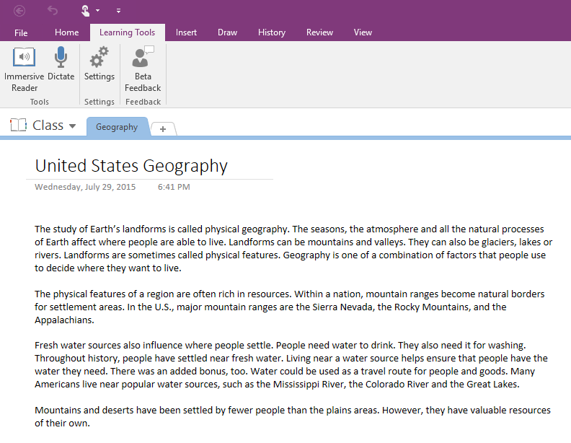The height and width of the screenshot is (443, 571).
Task: Open Customize Quick Access Toolbar dropdown
Action: (x=118, y=11)
